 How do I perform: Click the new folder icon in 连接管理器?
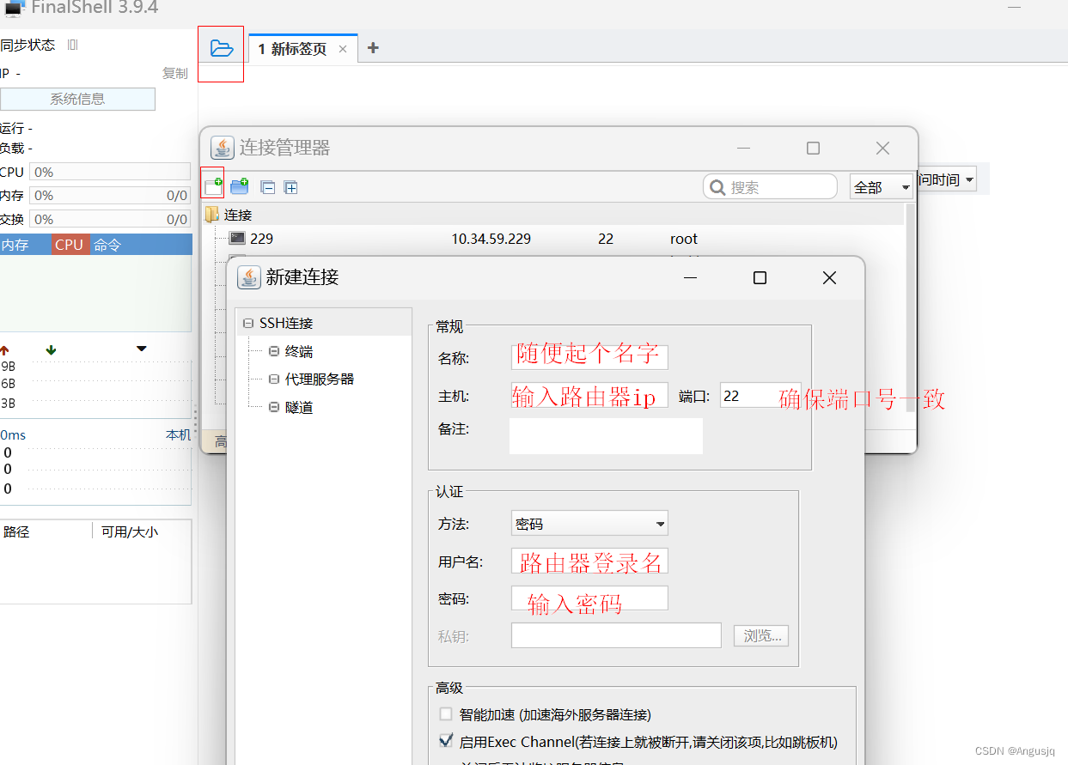pyautogui.click(x=240, y=185)
